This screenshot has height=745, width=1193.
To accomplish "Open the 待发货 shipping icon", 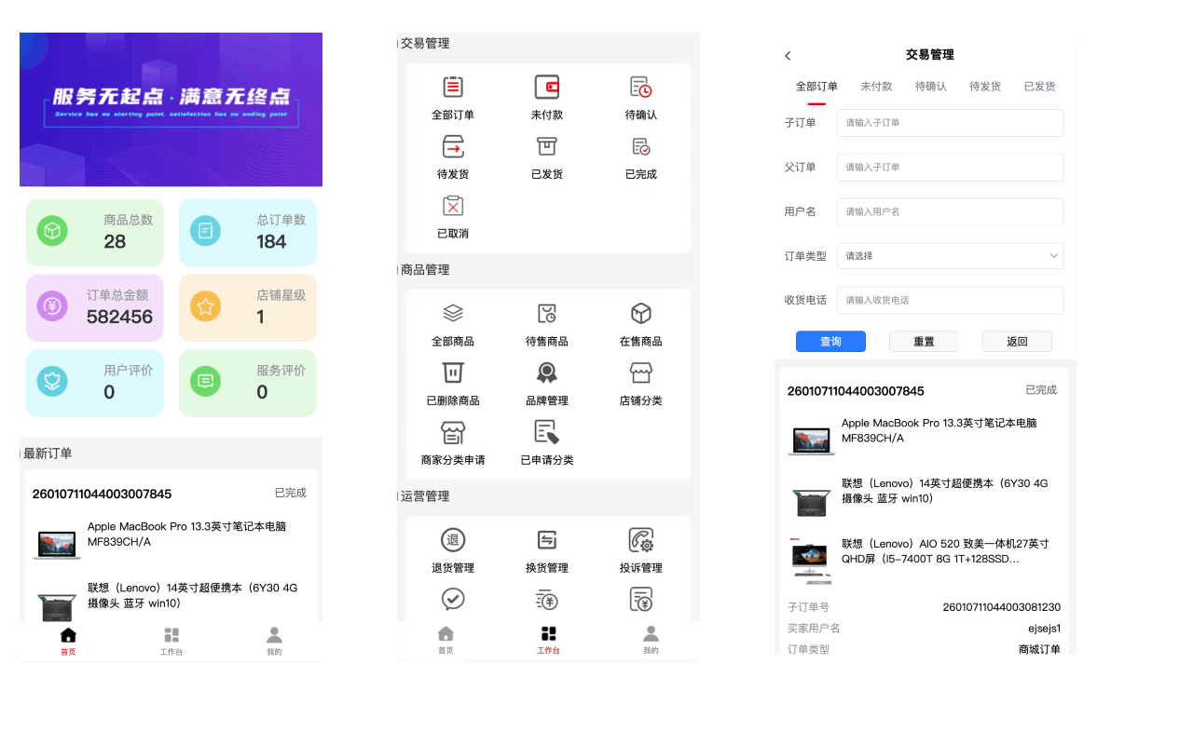I will 453,147.
